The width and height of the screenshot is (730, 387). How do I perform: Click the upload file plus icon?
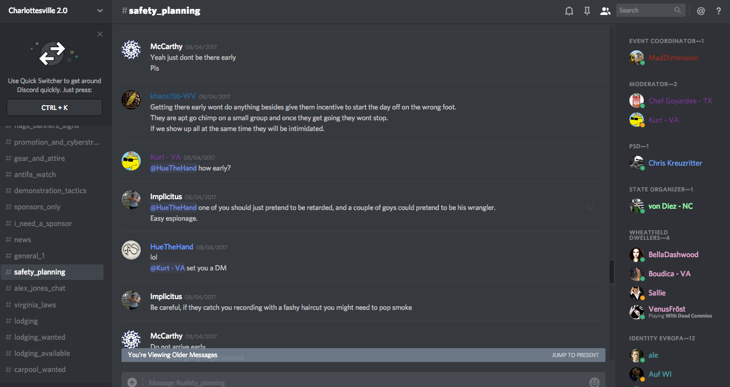132,382
